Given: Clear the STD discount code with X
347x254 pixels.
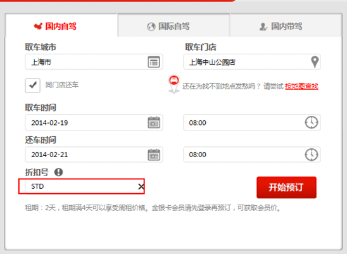Looking at the screenshot, I should coord(141,186).
